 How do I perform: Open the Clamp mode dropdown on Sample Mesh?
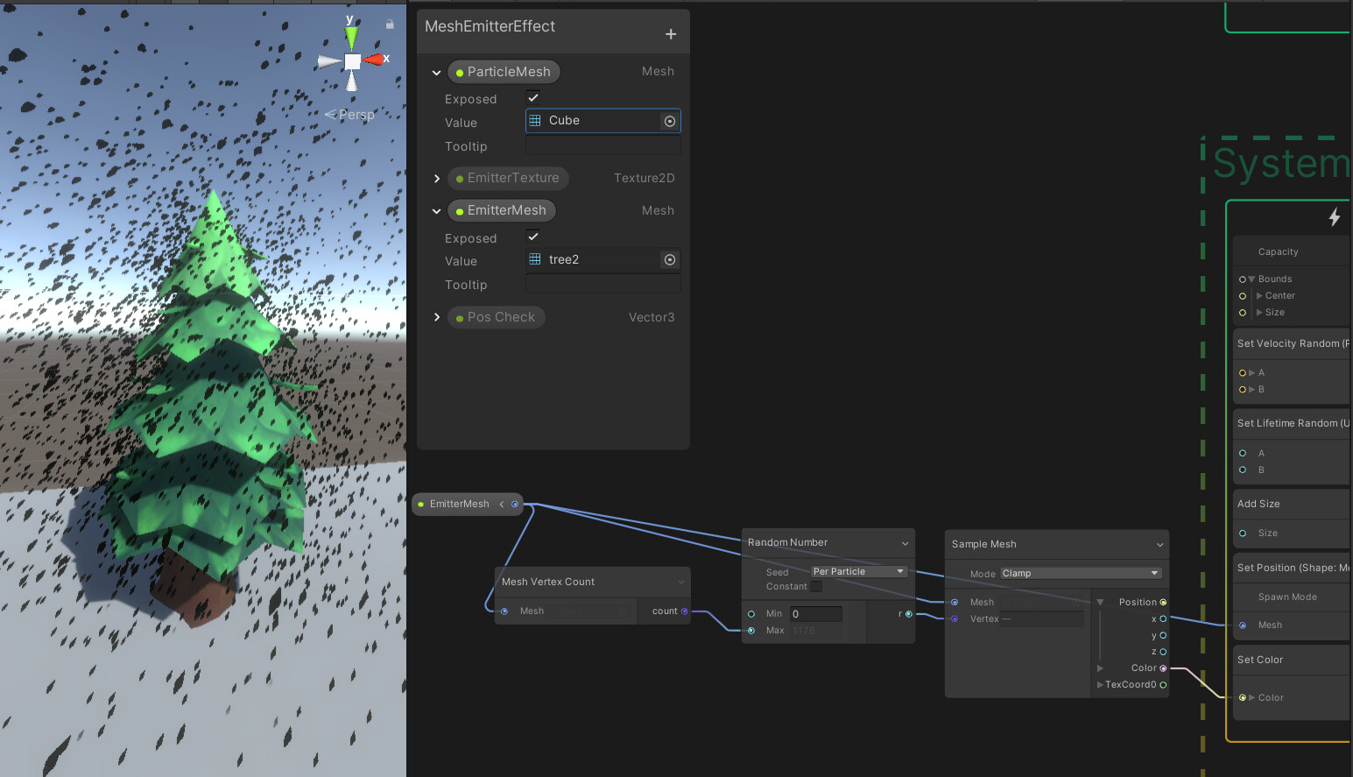[1080, 573]
